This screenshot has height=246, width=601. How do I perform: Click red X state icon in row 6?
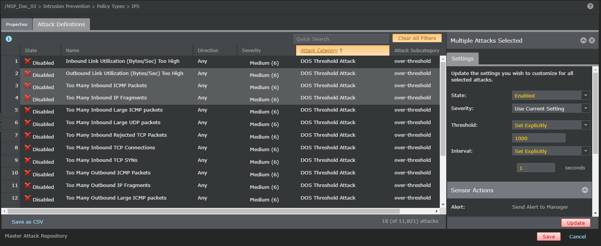coord(28,123)
